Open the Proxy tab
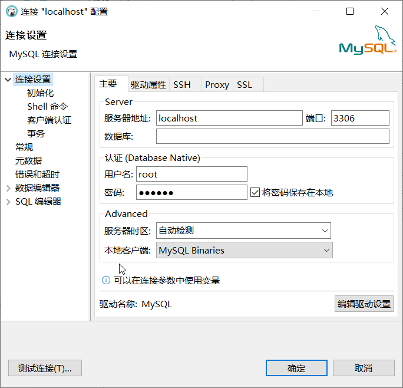The height and width of the screenshot is (388, 403). 217,85
